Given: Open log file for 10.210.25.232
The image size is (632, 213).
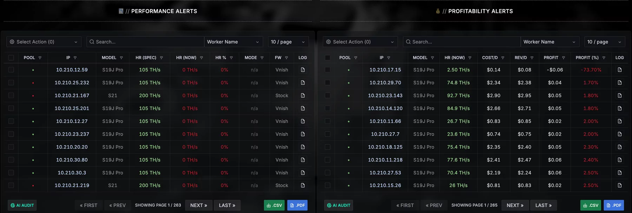Looking at the screenshot, I should pos(303,83).
